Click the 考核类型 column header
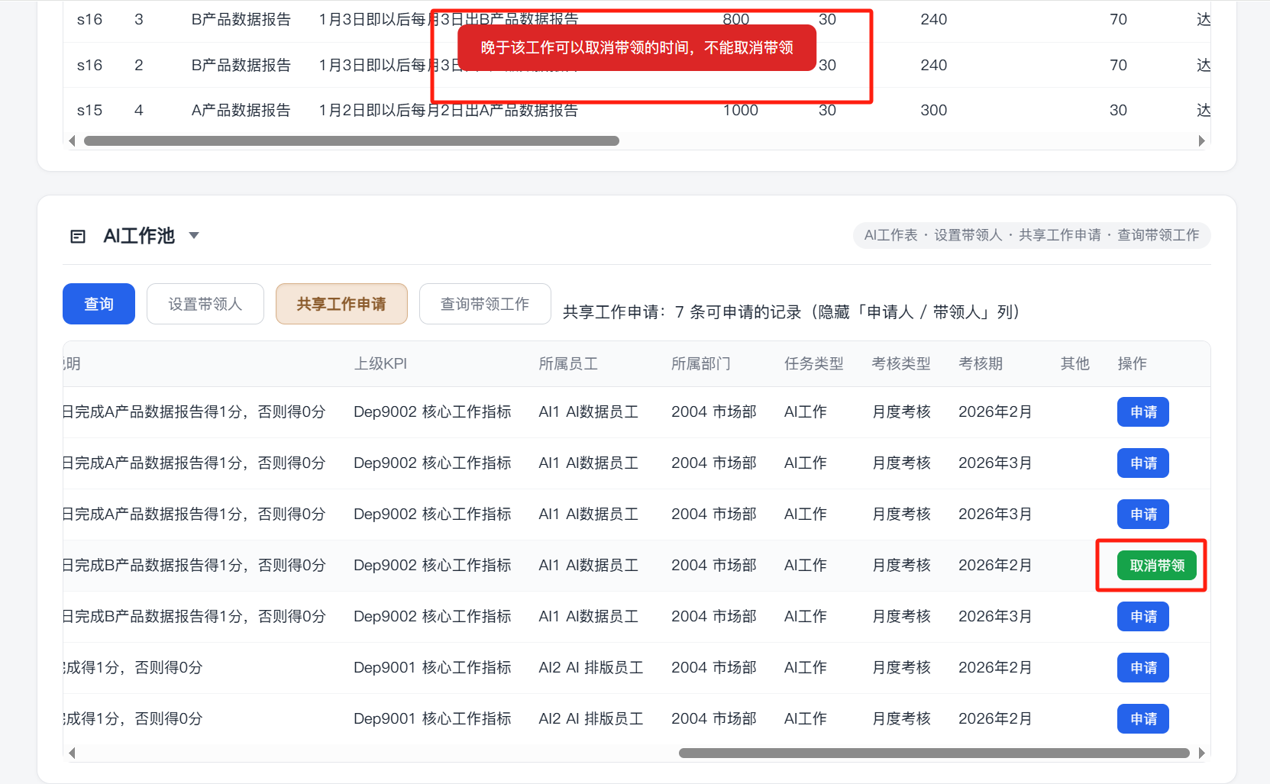This screenshot has width=1270, height=784. [x=901, y=363]
